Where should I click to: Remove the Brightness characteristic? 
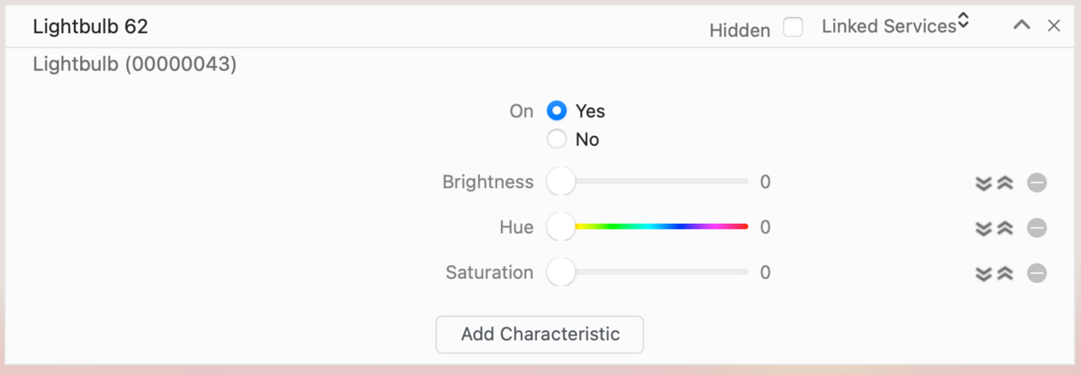tap(1037, 183)
